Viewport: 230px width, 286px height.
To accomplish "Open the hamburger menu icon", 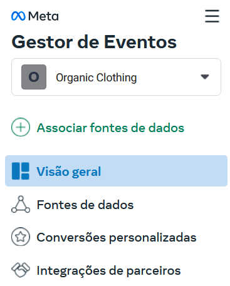I will click(x=212, y=16).
